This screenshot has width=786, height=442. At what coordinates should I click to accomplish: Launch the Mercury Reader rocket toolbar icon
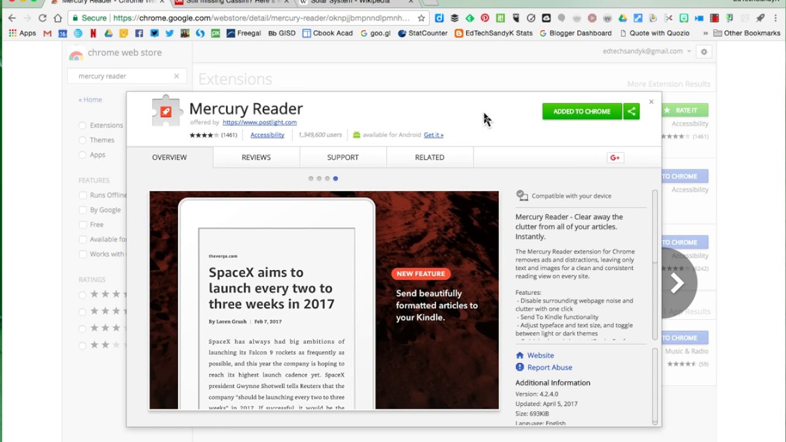tap(760, 18)
